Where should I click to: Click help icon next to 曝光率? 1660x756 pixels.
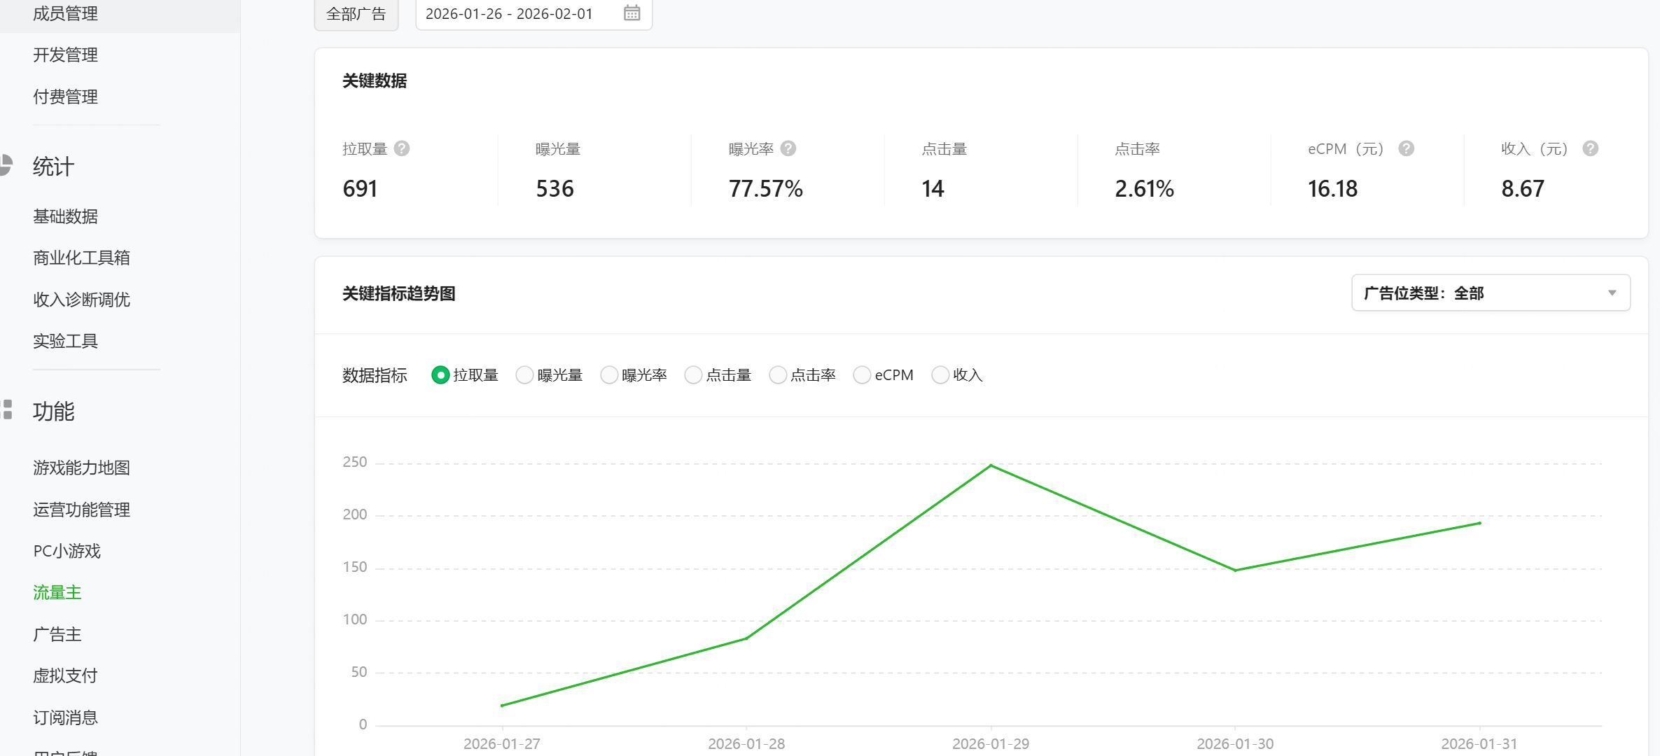click(788, 148)
